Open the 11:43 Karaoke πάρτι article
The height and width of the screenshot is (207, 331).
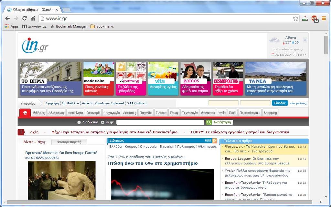click(x=264, y=149)
